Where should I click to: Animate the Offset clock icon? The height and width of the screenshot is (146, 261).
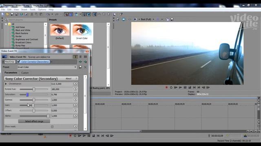[x=75, y=110]
